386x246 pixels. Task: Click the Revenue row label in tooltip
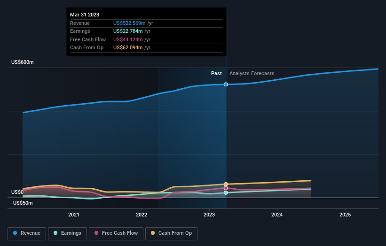tap(80, 23)
